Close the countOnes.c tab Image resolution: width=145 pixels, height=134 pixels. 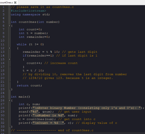(15, 2)
